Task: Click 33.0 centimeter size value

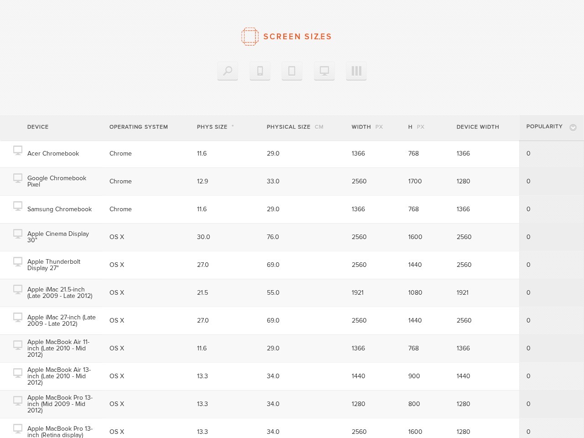Action: 273,181
